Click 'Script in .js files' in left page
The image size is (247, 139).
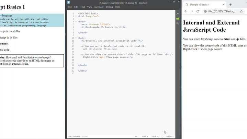[9, 38]
